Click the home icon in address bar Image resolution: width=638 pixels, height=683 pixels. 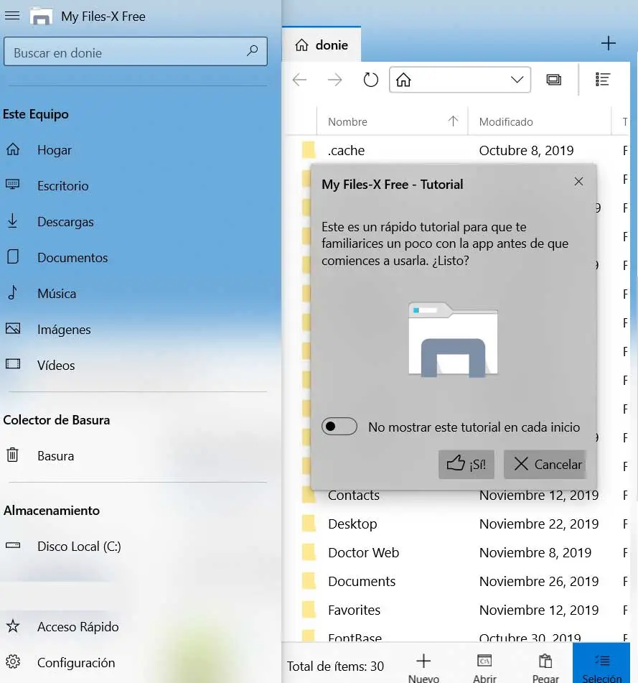point(403,80)
